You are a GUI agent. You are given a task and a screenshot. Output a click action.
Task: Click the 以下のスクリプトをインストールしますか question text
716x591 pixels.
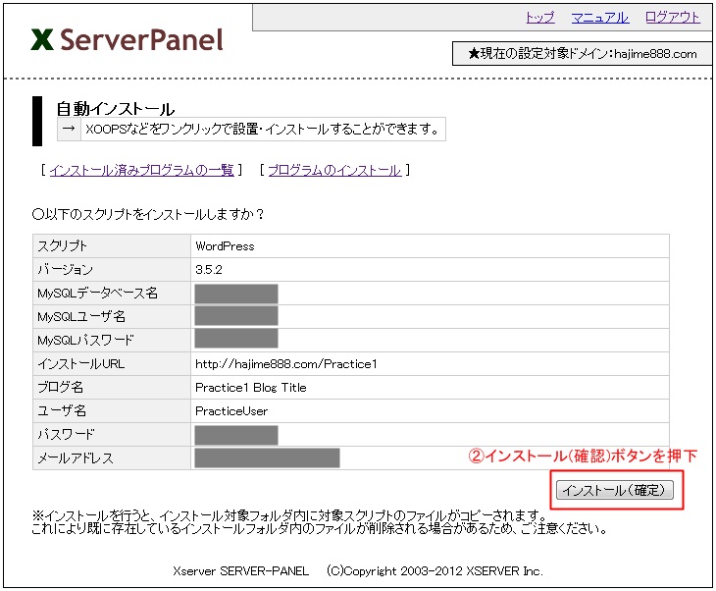point(147,214)
